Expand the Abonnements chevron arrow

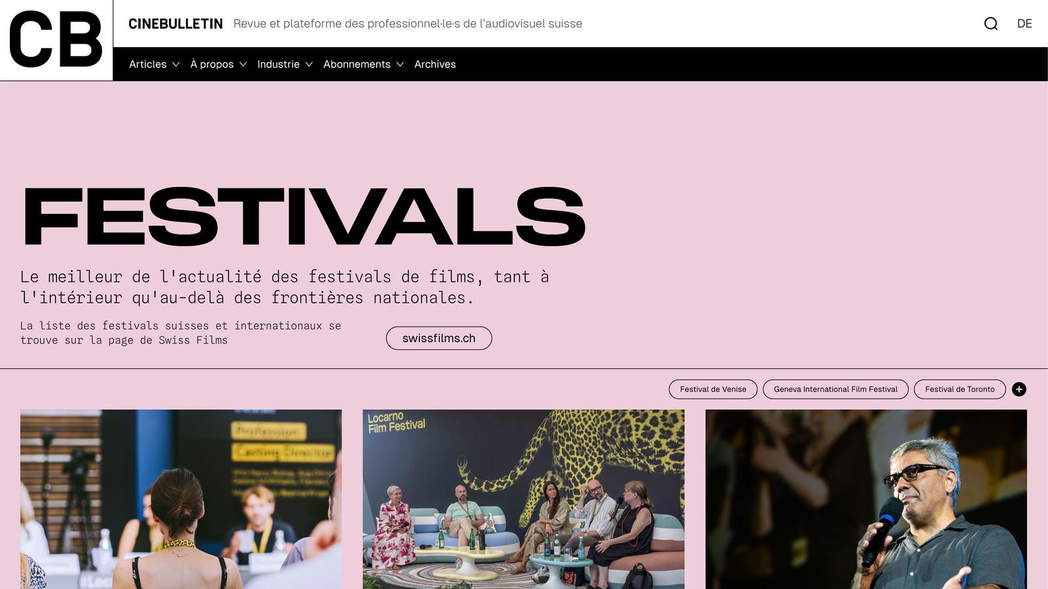point(400,64)
